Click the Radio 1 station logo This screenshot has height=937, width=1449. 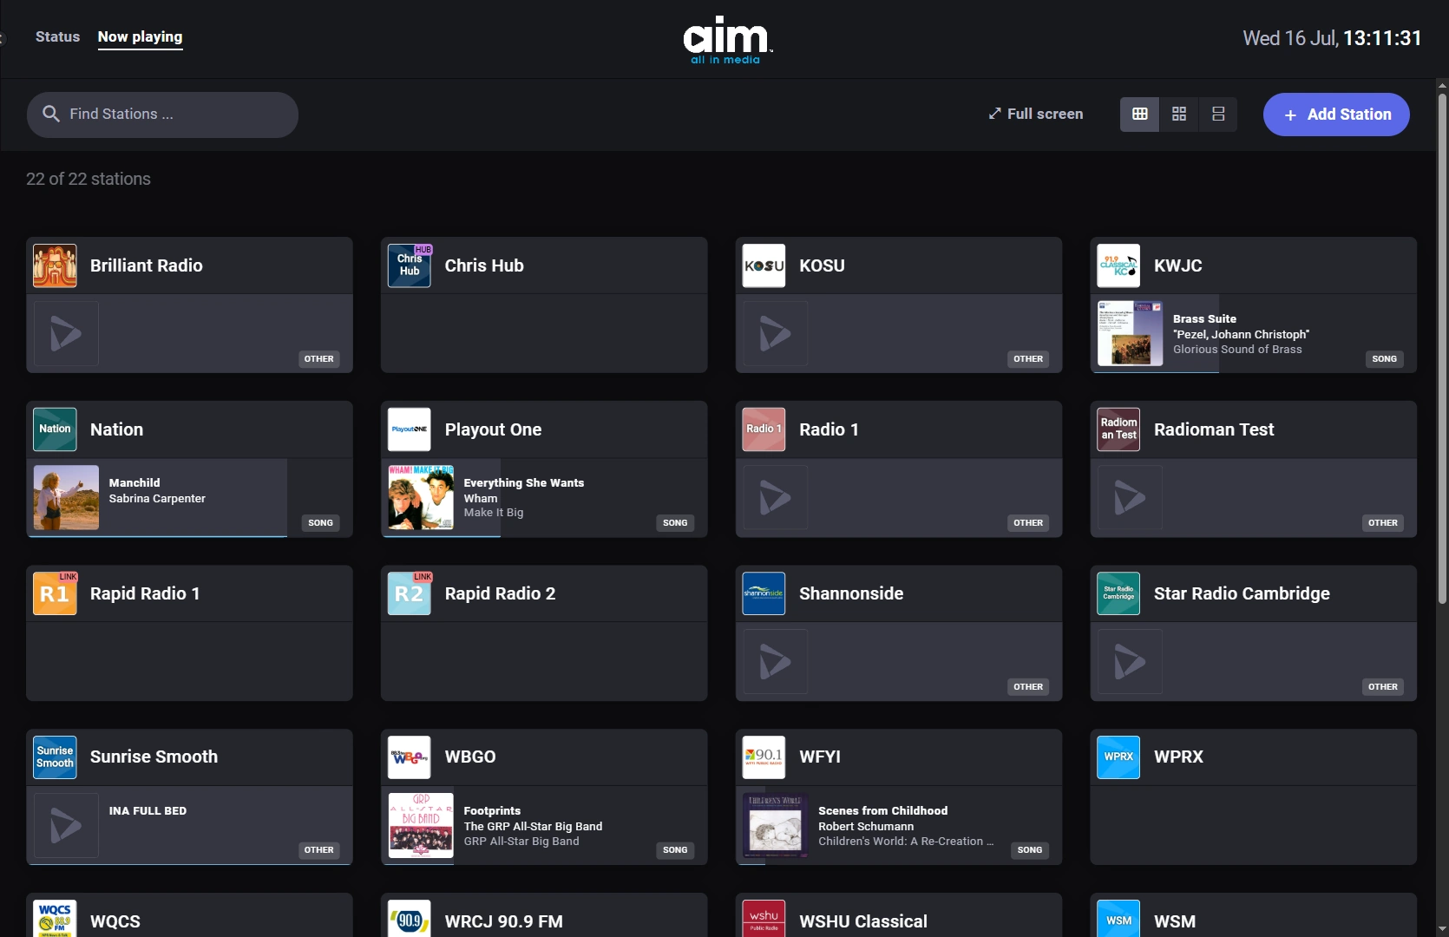764,429
